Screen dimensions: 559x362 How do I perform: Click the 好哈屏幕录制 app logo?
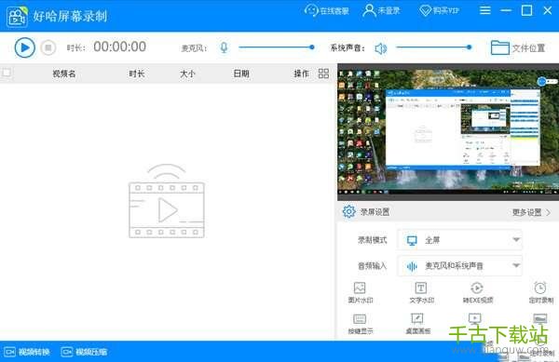coord(17,16)
